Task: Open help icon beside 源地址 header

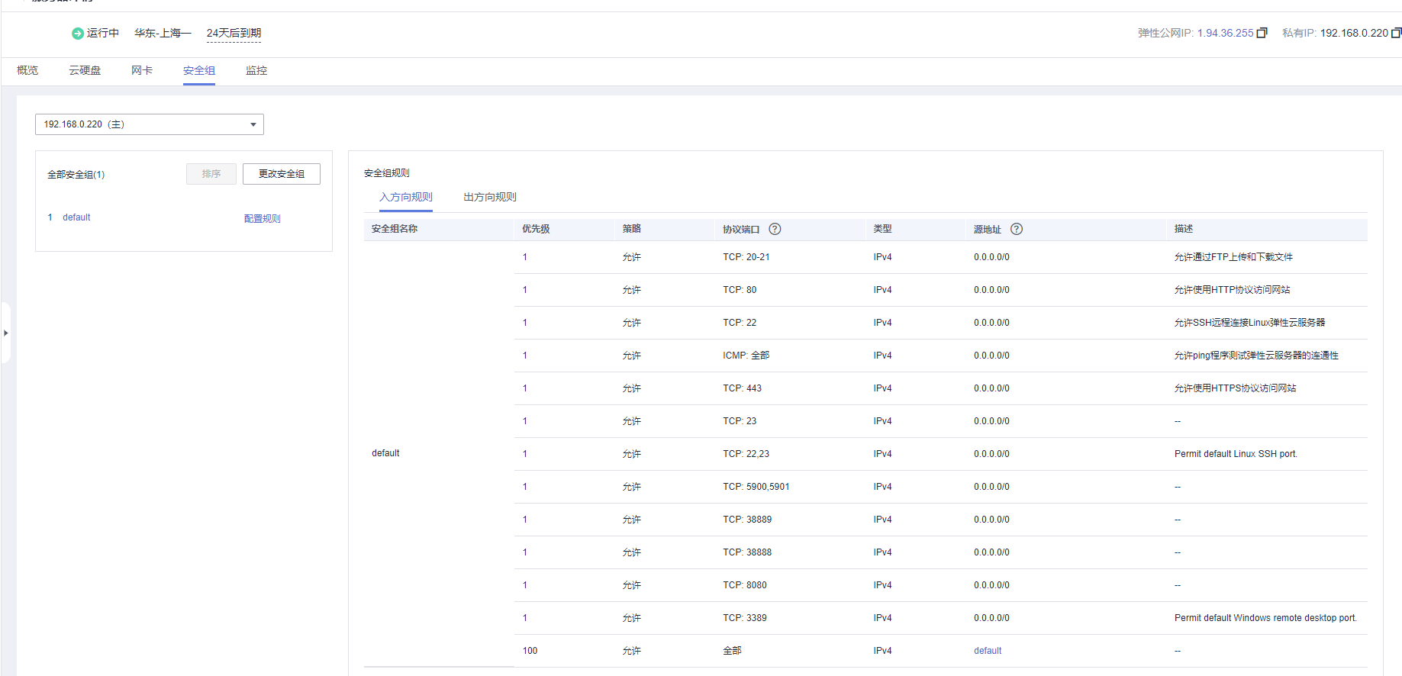Action: [1017, 229]
